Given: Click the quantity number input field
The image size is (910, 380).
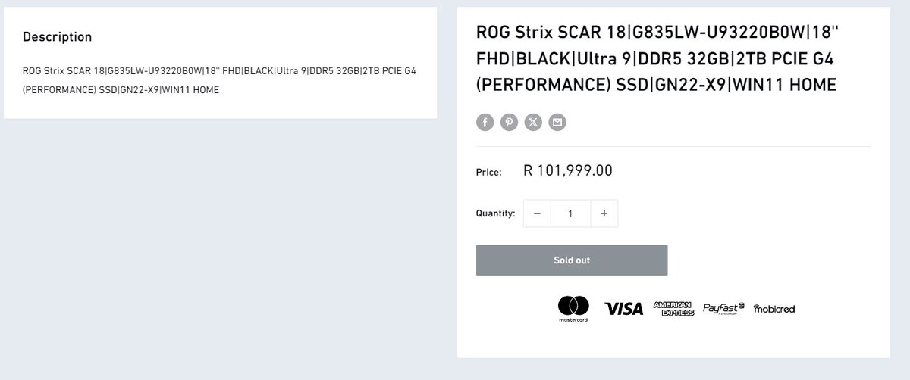Looking at the screenshot, I should coord(570,213).
